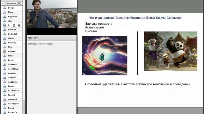Click the Позволяют удержаться в частоте text
204x114 pixels.
coord(138,84)
